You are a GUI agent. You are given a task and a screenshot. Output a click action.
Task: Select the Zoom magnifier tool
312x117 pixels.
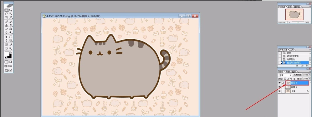pyautogui.click(x=11, y=48)
